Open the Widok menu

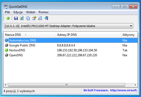point(31,12)
